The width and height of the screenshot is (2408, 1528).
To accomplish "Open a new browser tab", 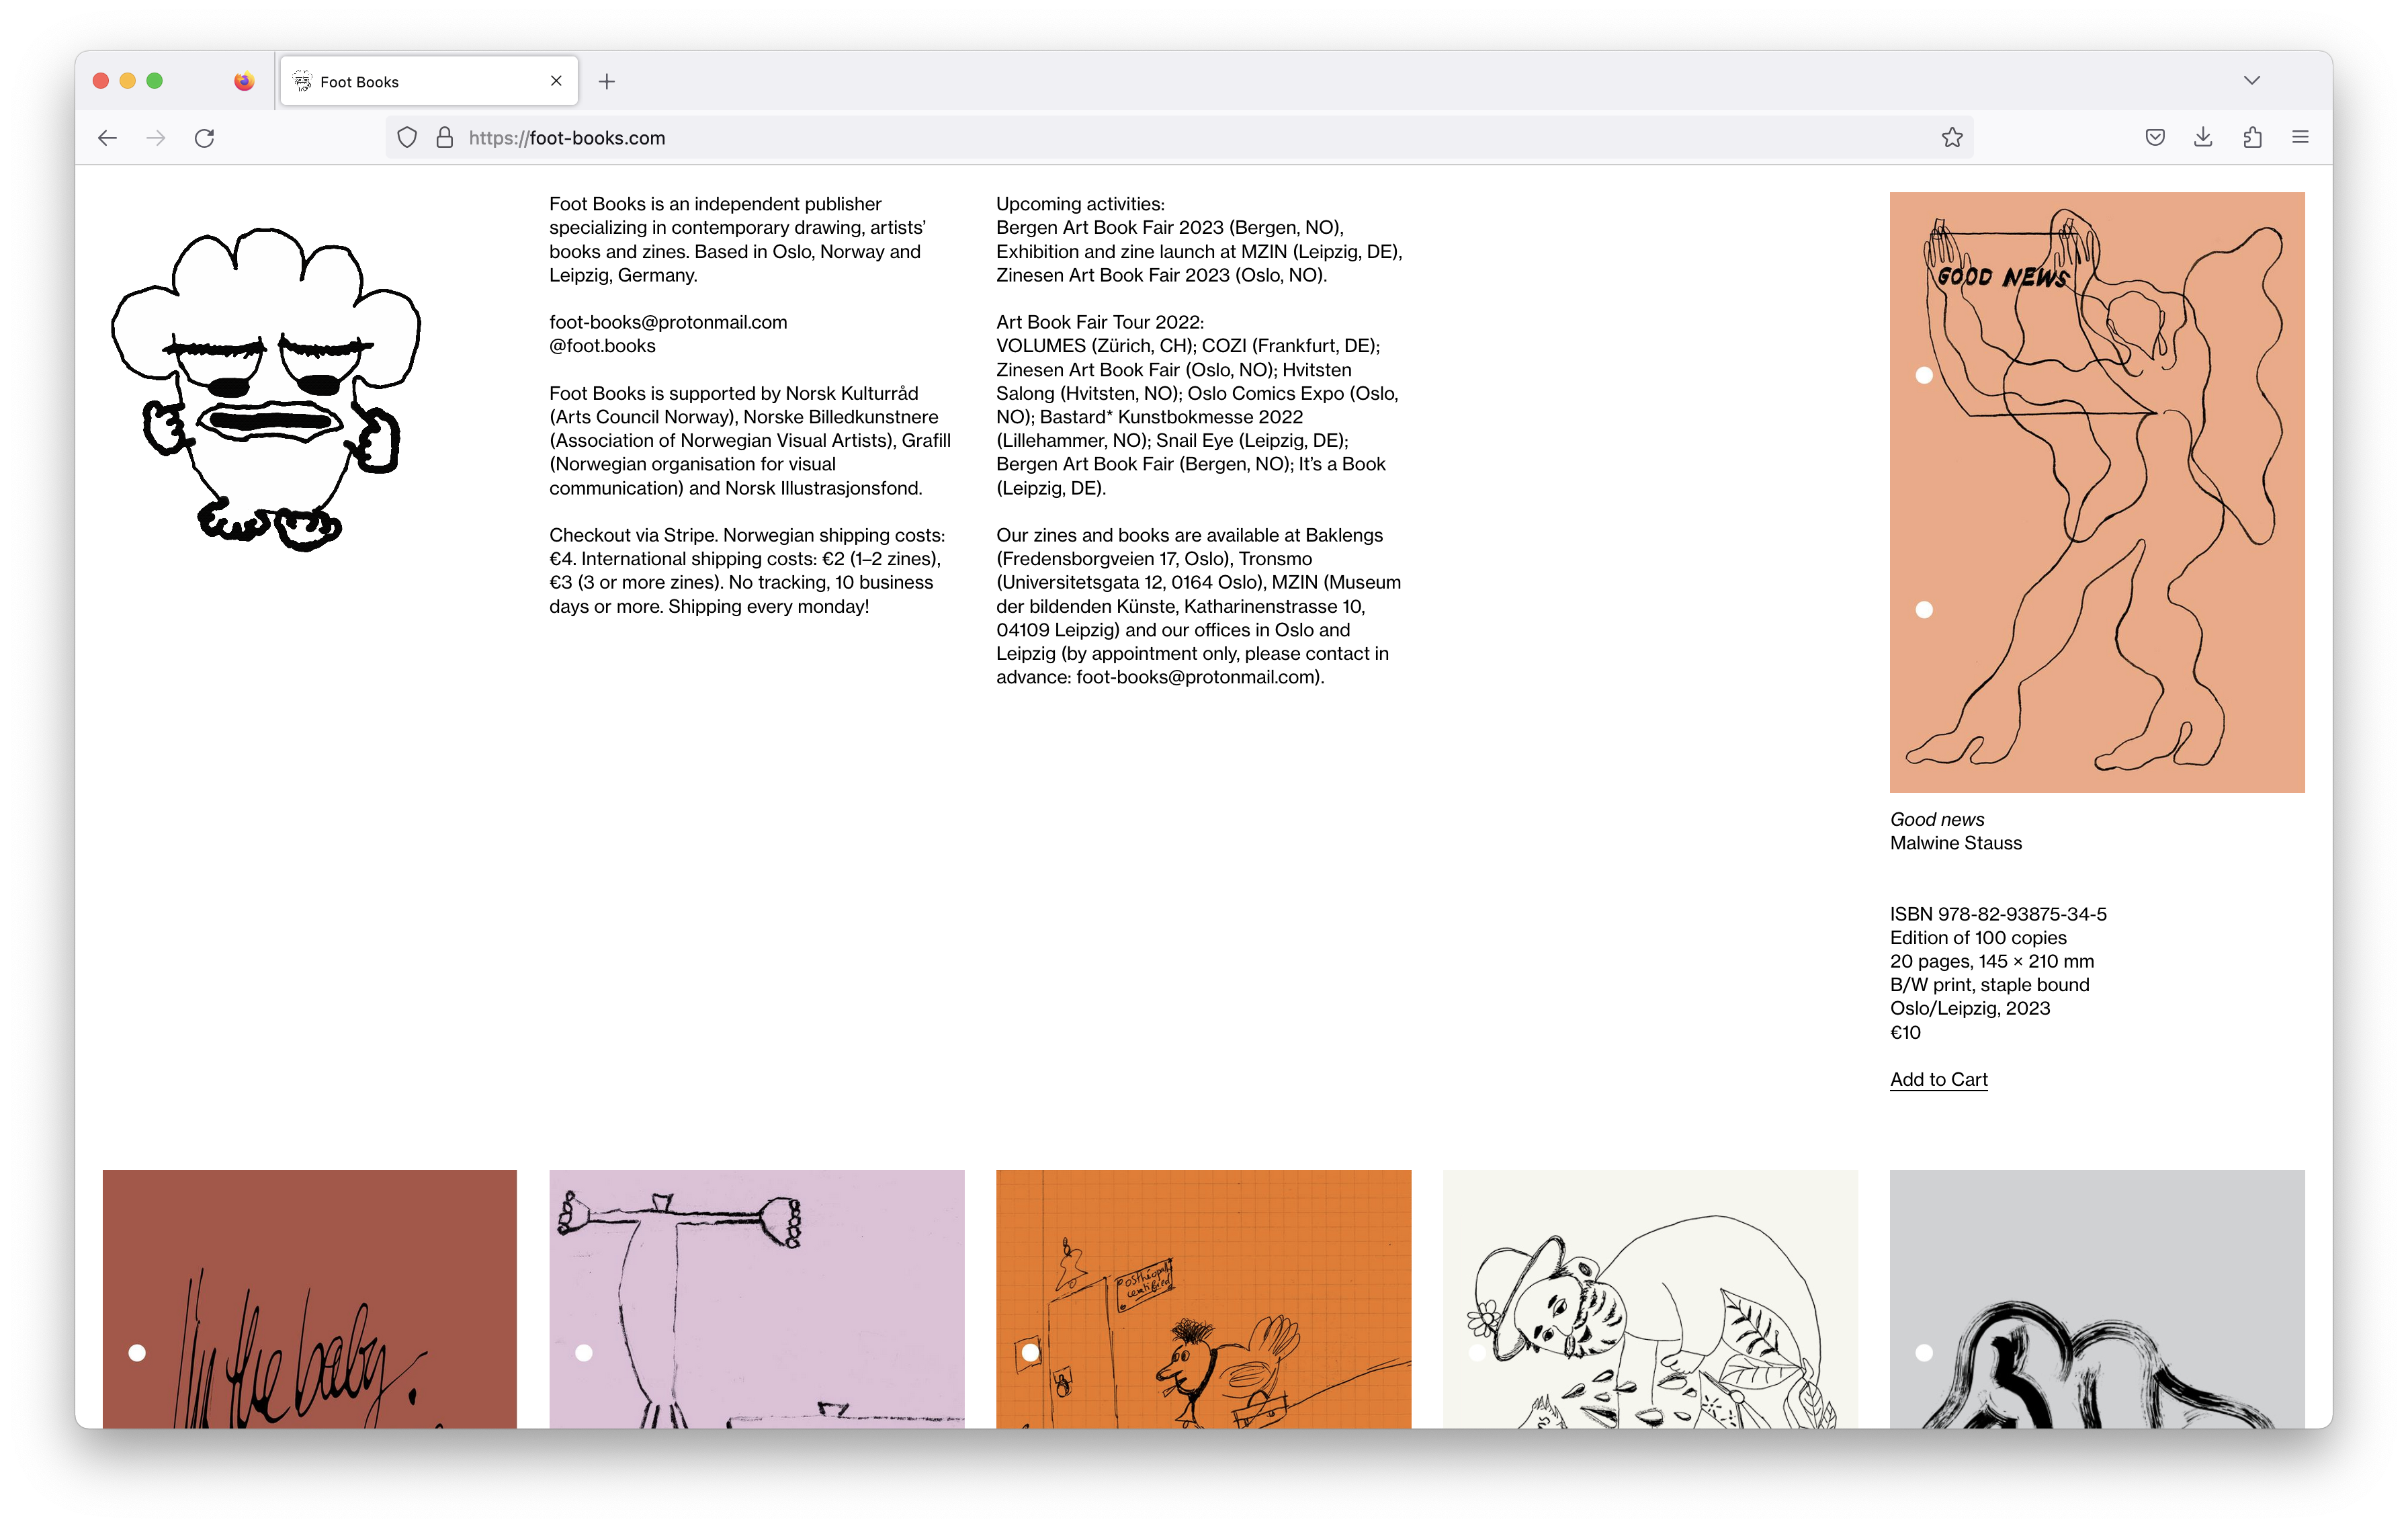I will pos(607,81).
